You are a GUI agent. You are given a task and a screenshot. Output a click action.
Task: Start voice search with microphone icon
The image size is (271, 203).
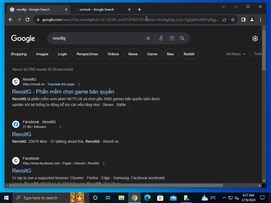coord(161,38)
